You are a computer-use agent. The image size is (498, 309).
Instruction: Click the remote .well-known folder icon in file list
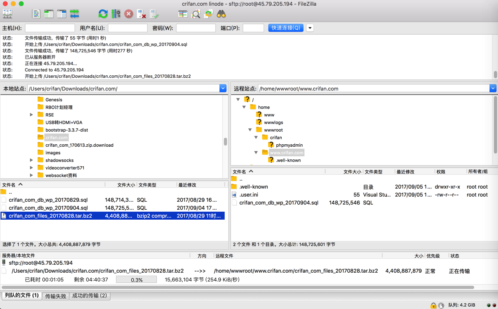click(x=234, y=187)
